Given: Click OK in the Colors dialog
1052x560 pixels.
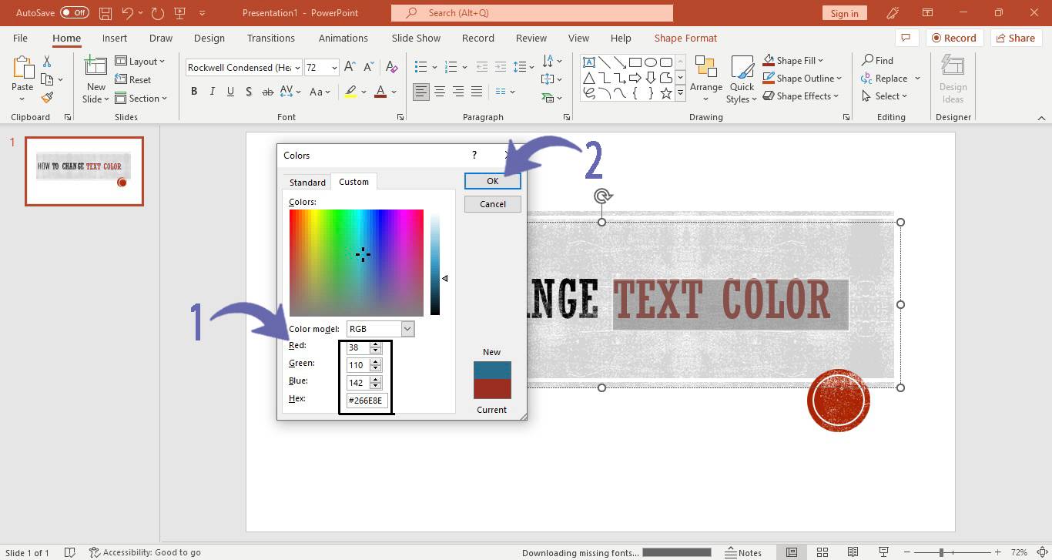Looking at the screenshot, I should tap(493, 181).
